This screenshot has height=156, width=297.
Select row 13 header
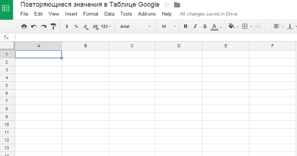coord(7,148)
